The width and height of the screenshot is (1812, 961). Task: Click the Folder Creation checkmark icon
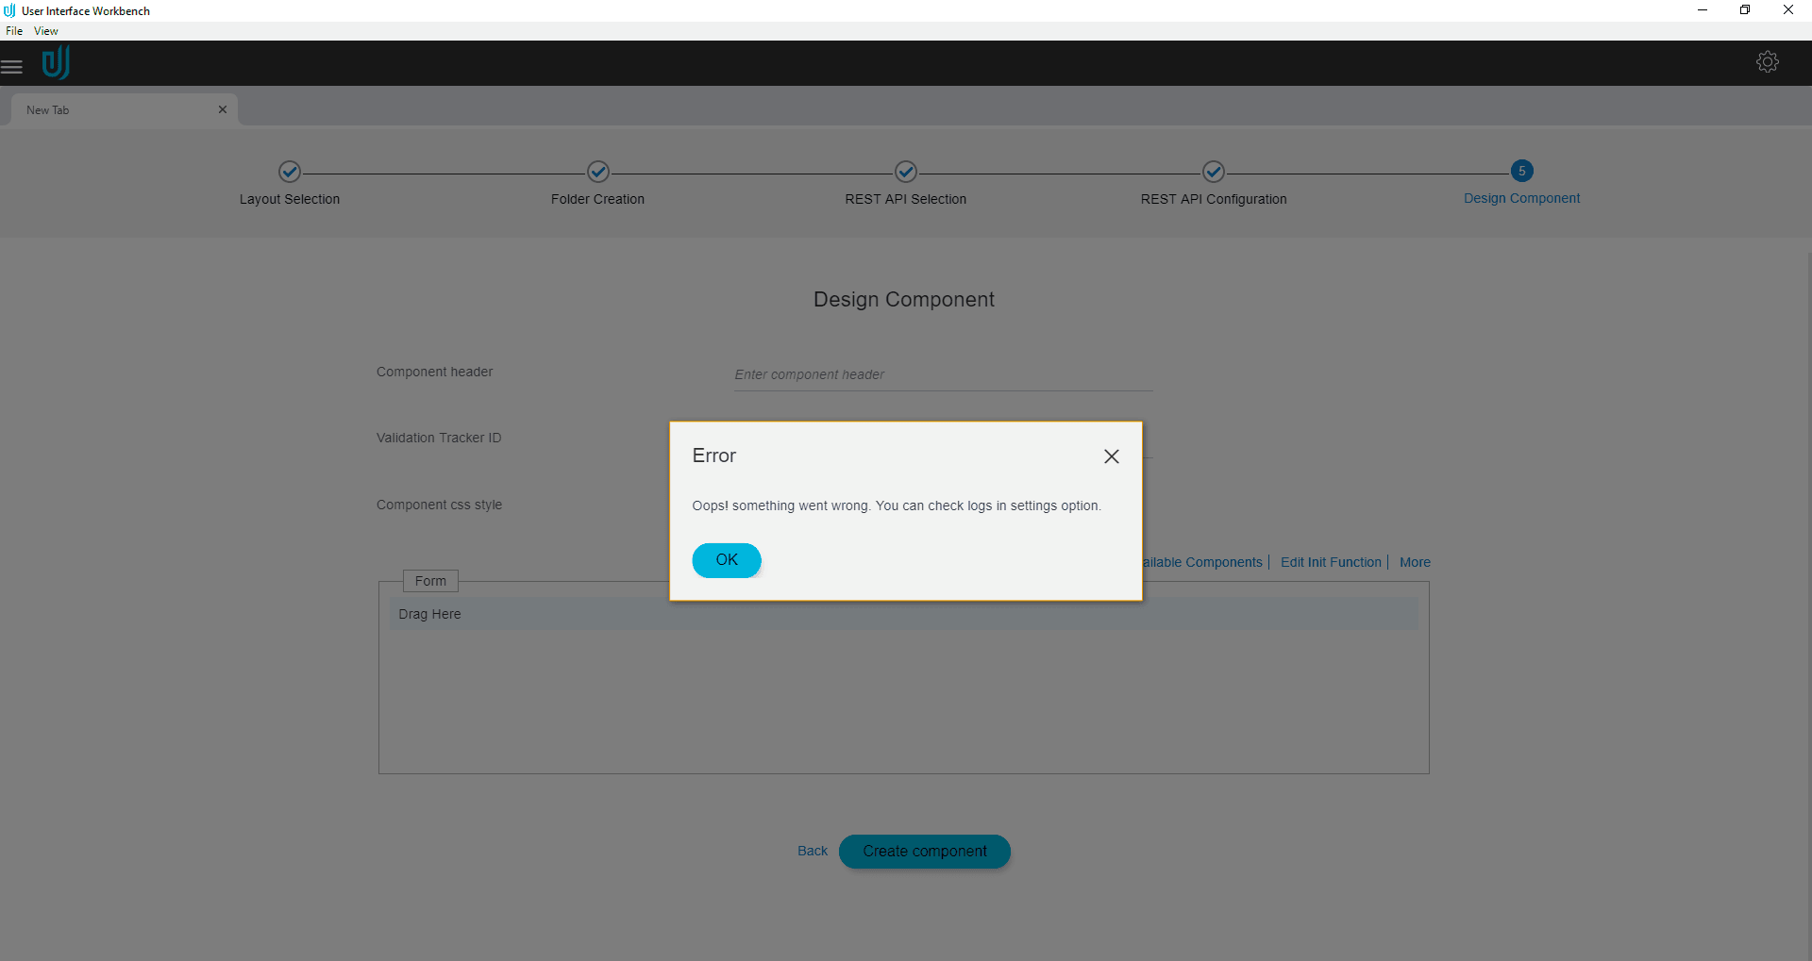[597, 172]
